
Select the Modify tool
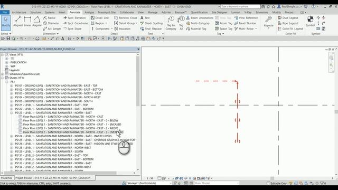pos(6,23)
